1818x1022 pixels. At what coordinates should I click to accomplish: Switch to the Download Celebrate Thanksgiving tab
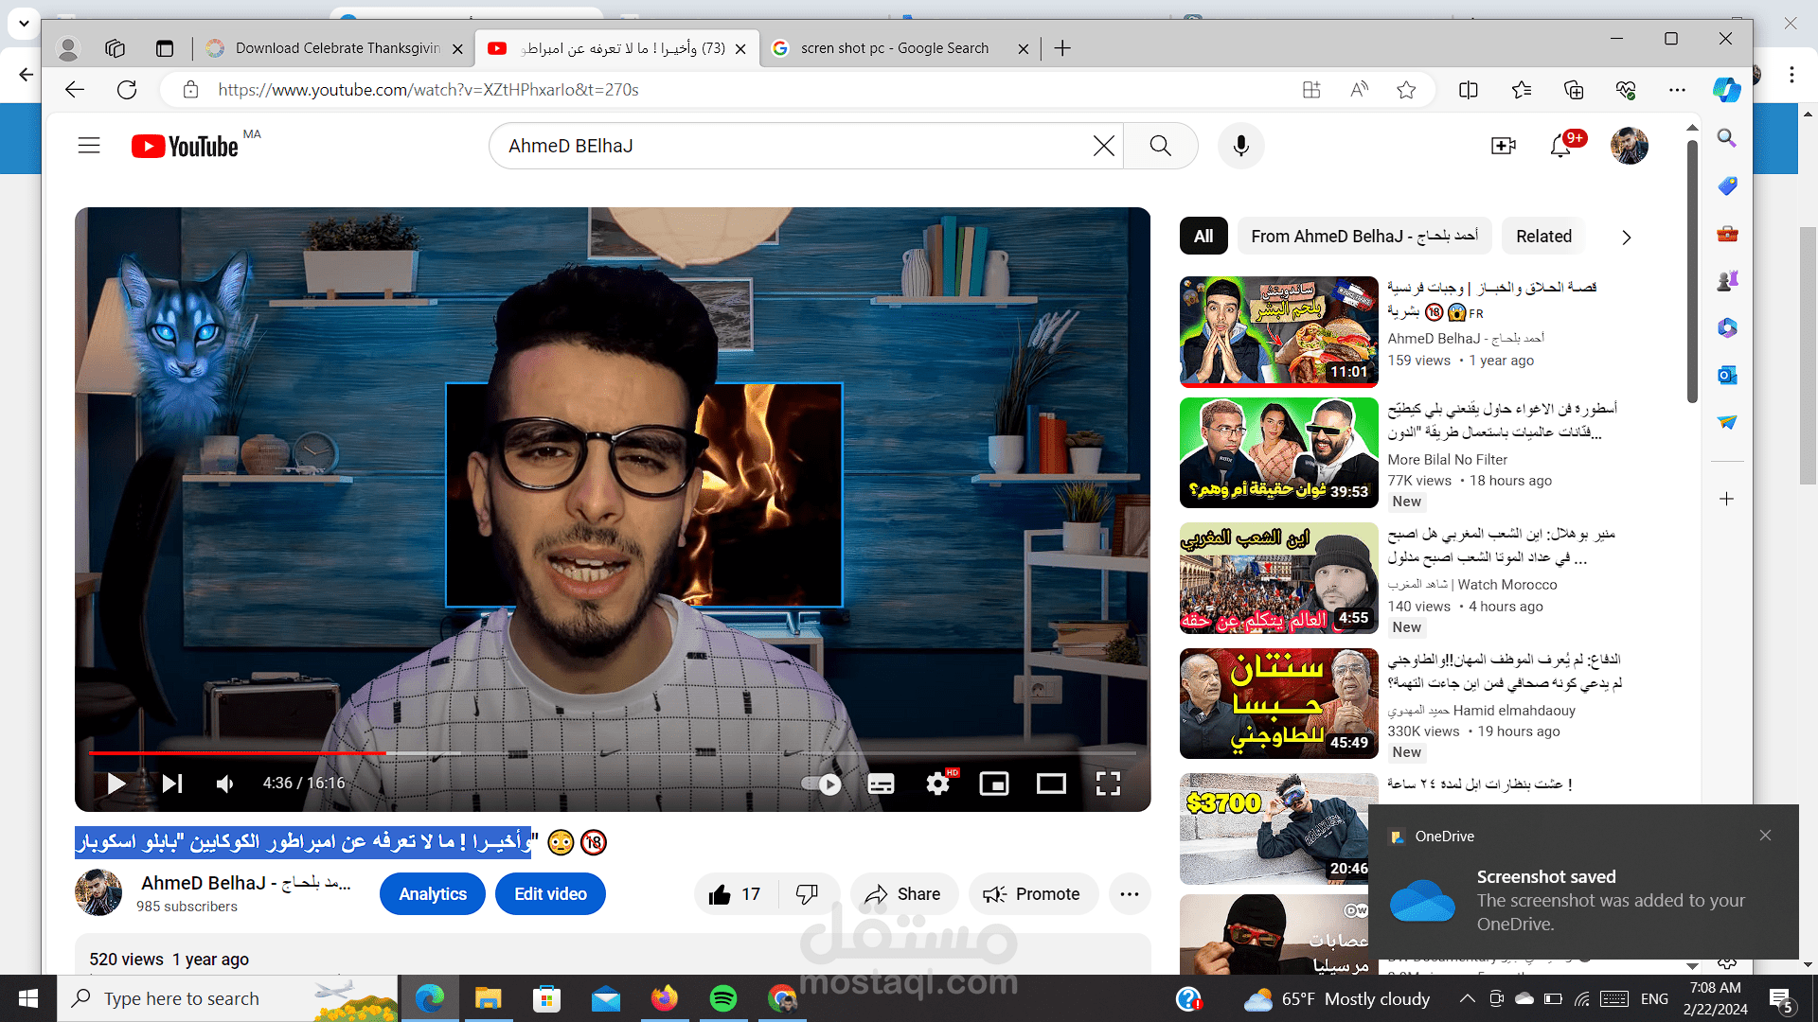(337, 48)
